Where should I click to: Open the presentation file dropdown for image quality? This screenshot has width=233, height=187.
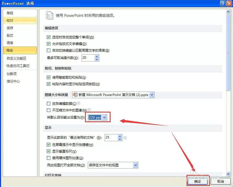(x=151, y=95)
